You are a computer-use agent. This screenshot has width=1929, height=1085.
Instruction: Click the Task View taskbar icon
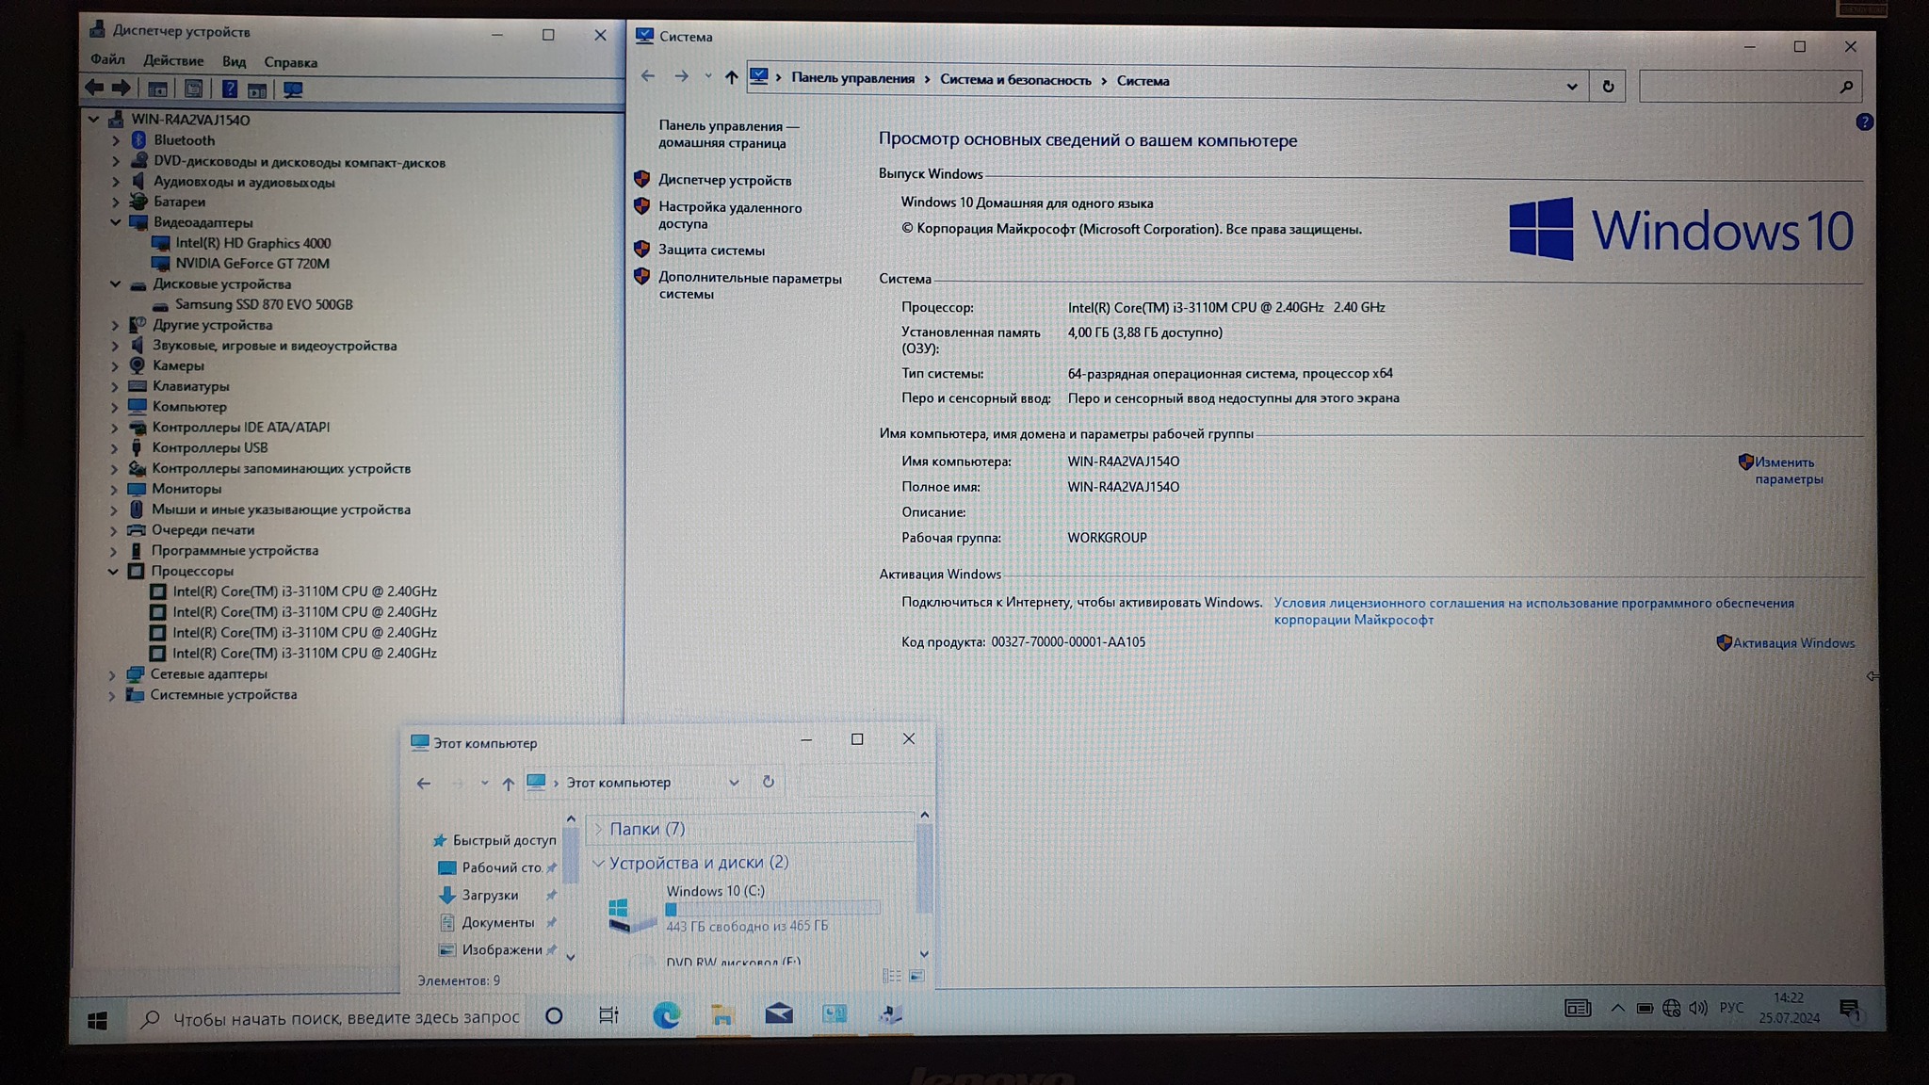[x=608, y=1015]
